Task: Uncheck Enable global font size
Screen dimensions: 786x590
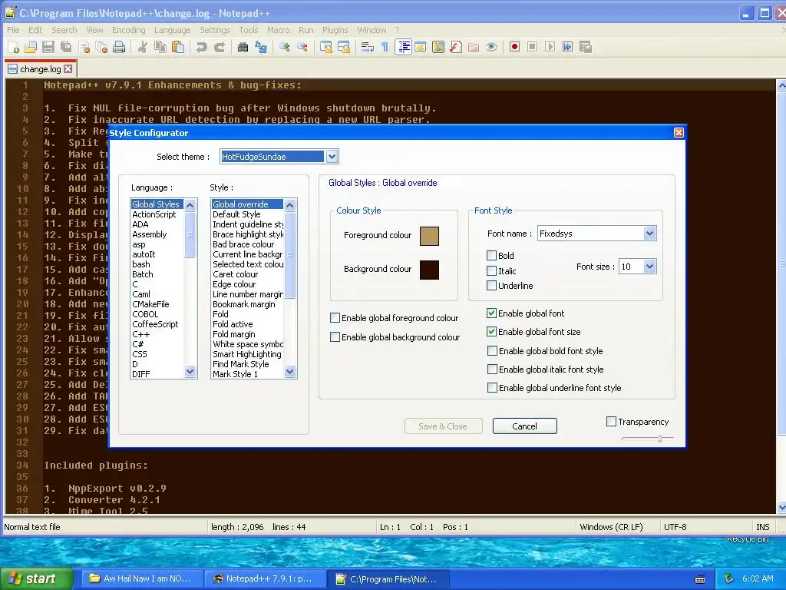Action: click(492, 332)
